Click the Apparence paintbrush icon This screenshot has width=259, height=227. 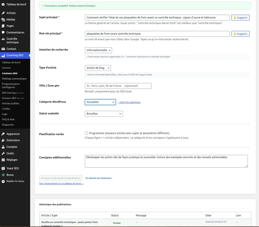[x=3, y=134]
